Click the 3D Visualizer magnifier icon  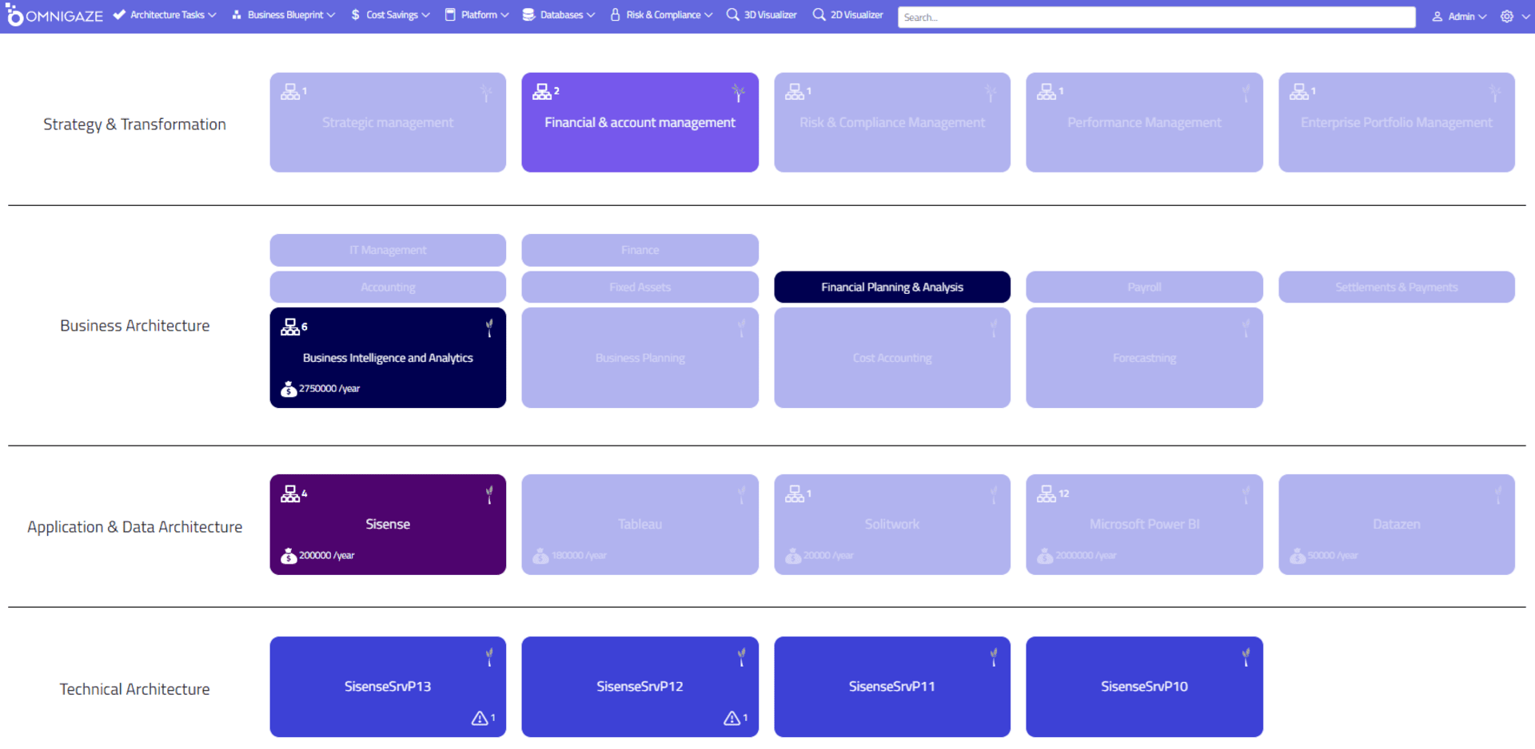pos(732,14)
